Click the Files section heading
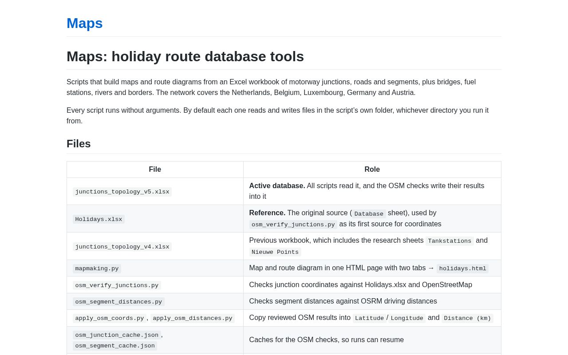 point(79,144)
